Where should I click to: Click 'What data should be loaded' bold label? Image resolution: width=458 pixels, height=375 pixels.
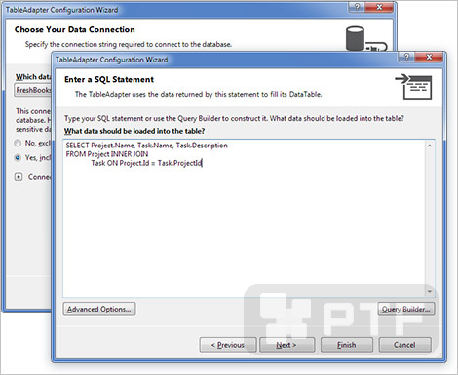134,131
